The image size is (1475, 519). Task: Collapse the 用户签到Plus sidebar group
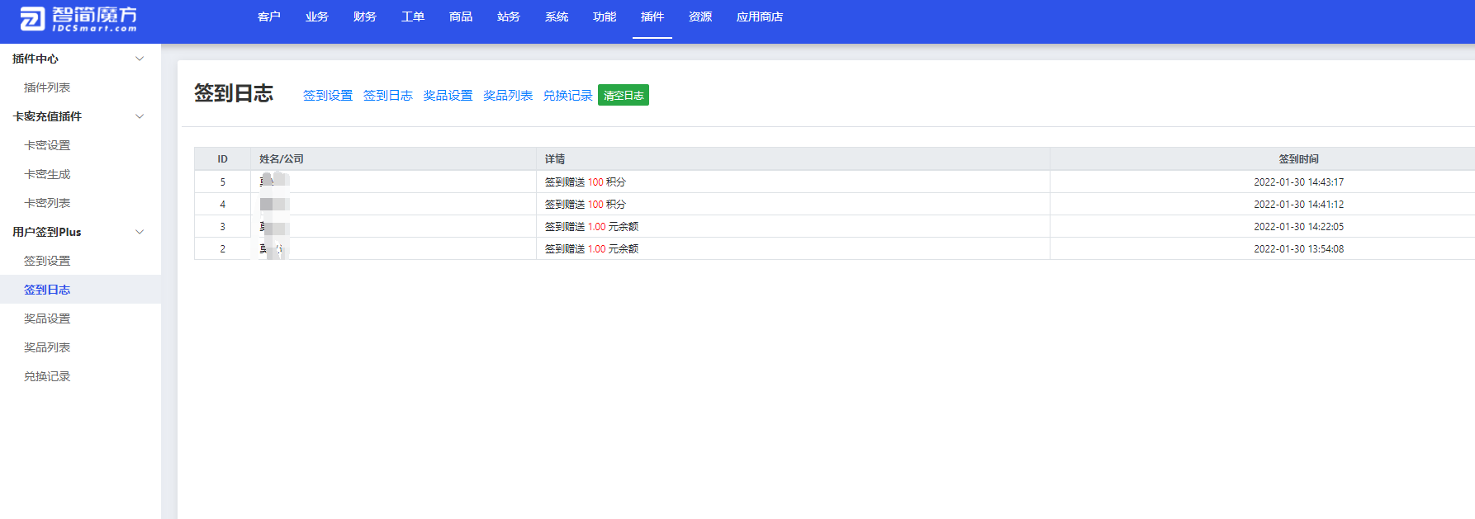click(x=140, y=232)
